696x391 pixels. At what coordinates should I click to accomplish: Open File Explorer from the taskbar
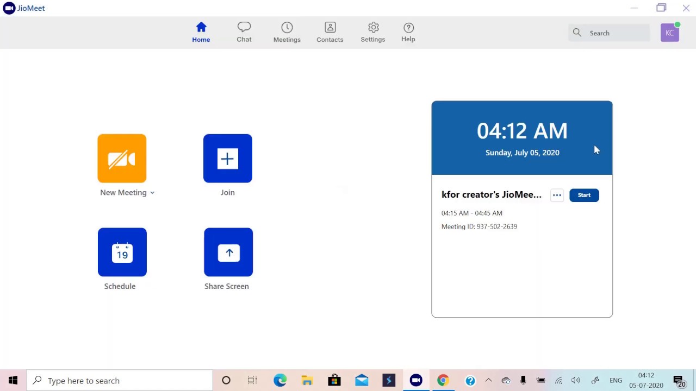coord(307,381)
